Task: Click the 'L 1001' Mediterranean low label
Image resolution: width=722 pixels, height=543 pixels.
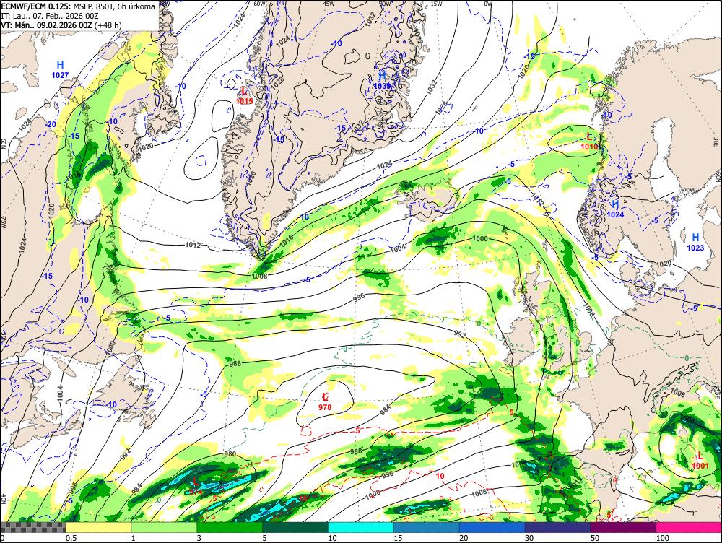Action: [x=700, y=460]
